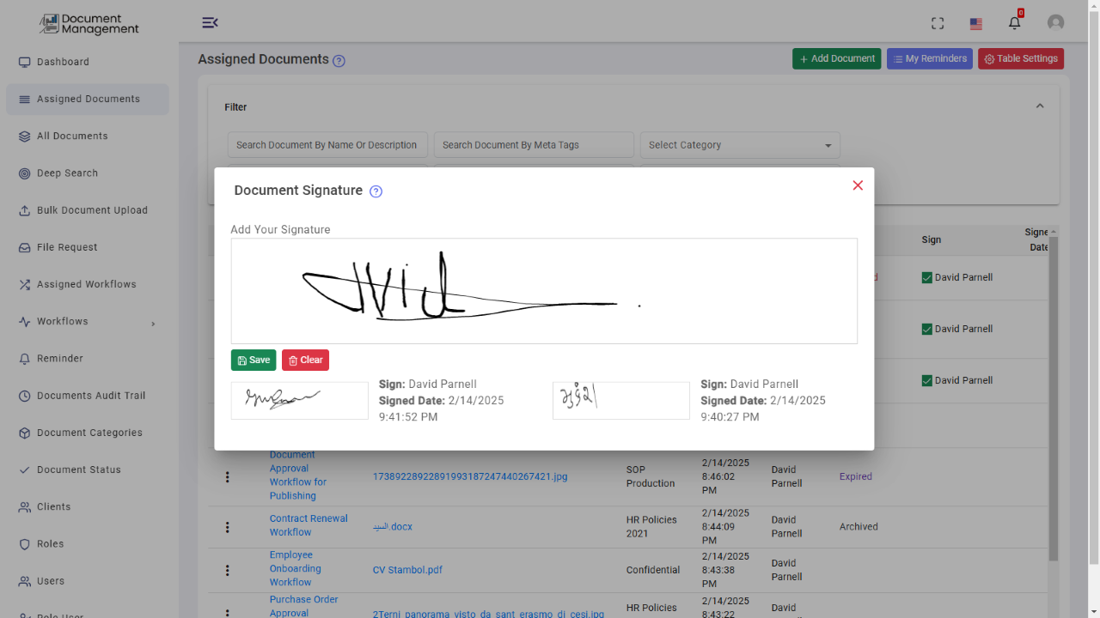Click inside the signature drawing canvas

tap(543, 290)
